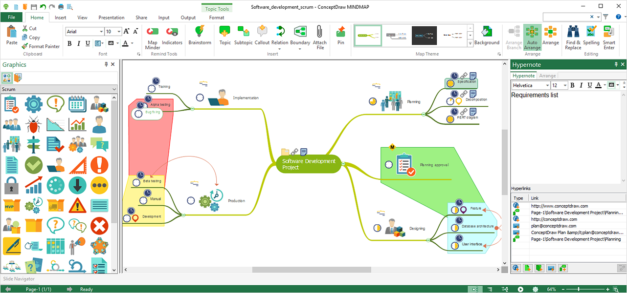
Task: Open the Presentation ribbon tab
Action: [x=112, y=18]
